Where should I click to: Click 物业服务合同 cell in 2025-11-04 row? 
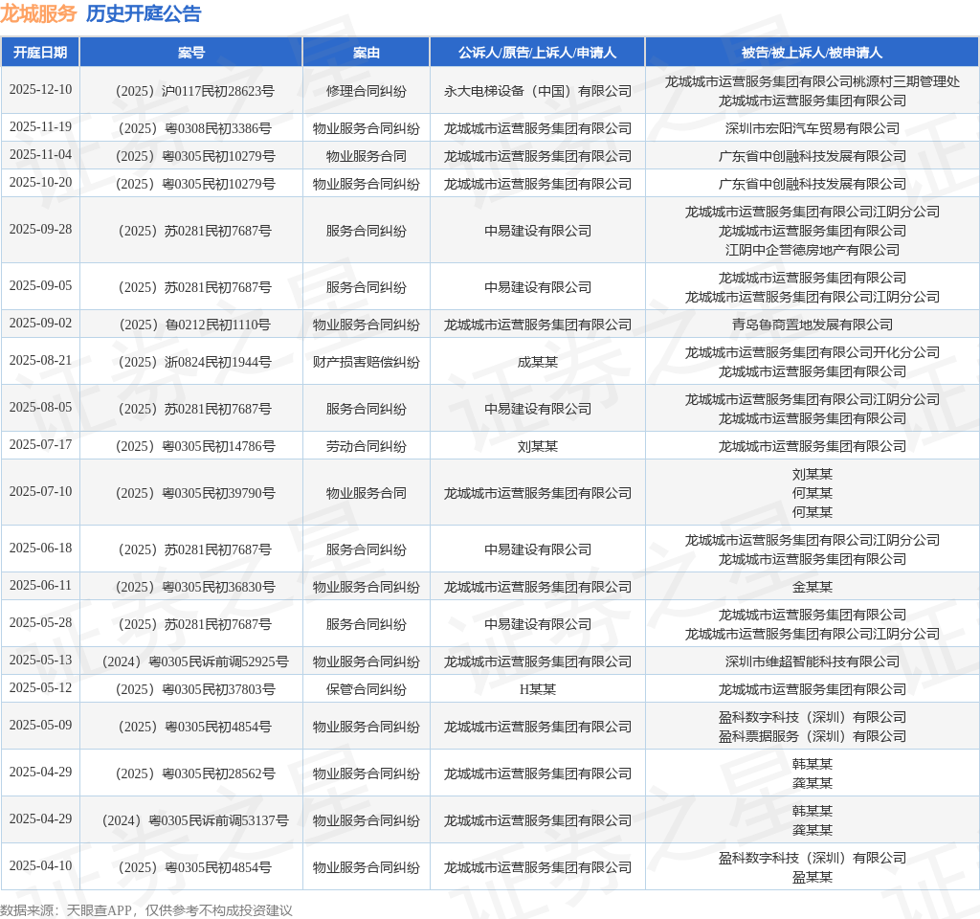367,156
